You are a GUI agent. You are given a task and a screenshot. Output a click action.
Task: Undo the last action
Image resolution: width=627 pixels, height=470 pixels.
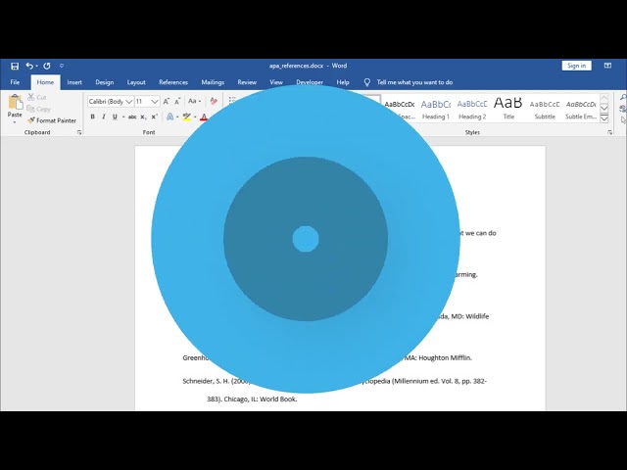[x=29, y=66]
